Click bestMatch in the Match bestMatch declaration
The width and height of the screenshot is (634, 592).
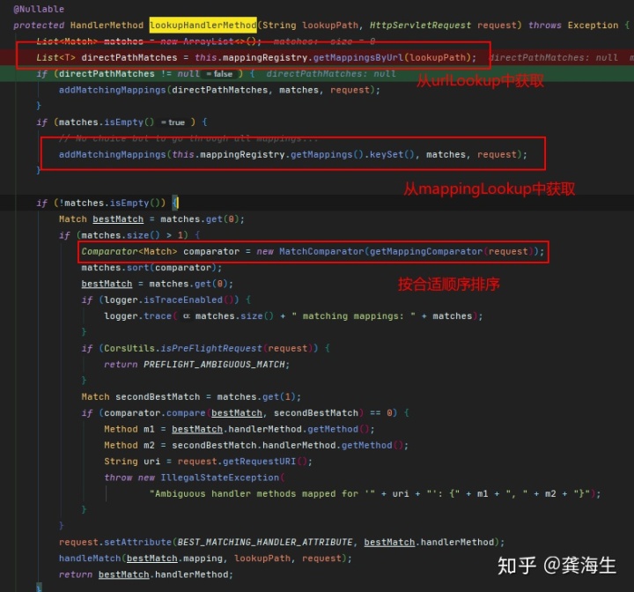pyautogui.click(x=118, y=218)
